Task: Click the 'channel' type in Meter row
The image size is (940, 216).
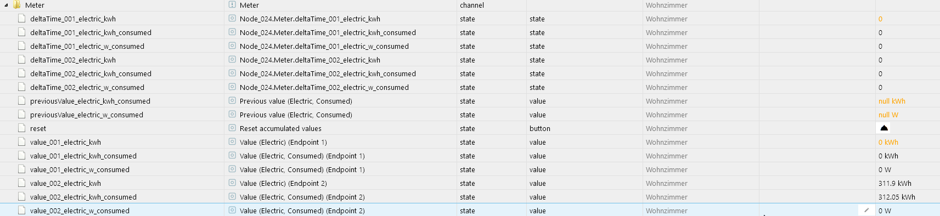Action: (x=472, y=5)
